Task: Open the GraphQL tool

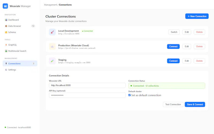Action: point(20,45)
